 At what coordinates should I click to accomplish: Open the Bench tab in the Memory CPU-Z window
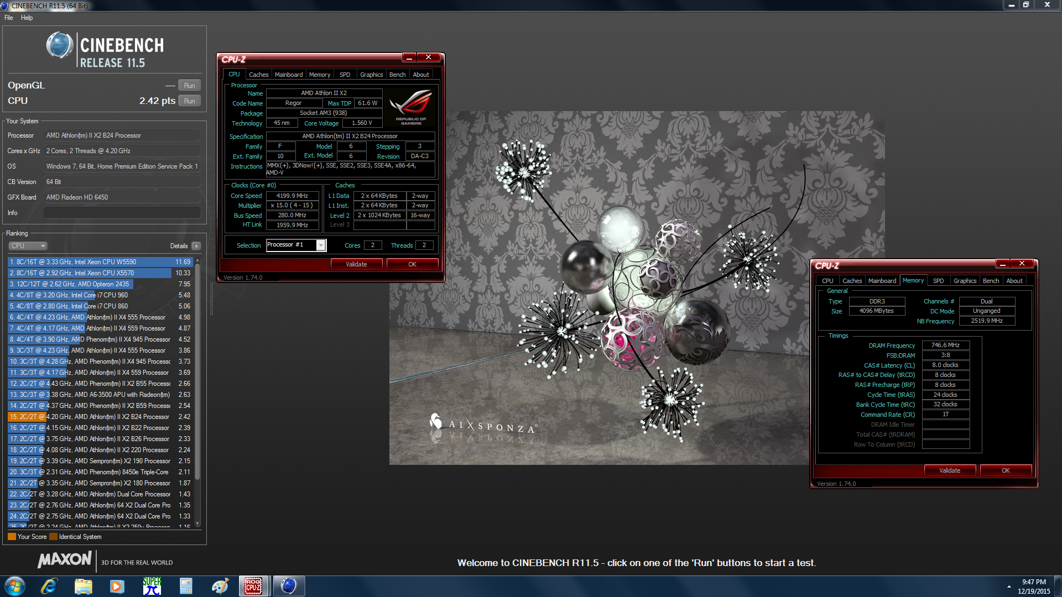[991, 281]
